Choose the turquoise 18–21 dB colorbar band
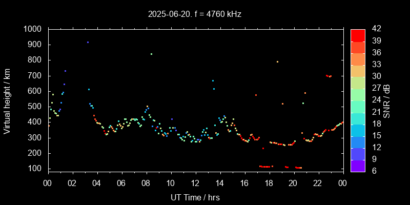 click(x=358, y=118)
